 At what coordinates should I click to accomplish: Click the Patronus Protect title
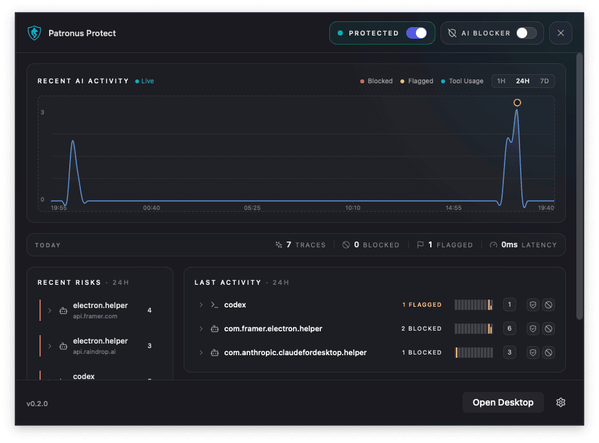point(82,33)
